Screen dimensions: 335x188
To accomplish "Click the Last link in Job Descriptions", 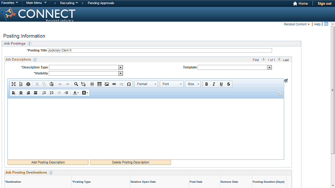I will 286,60.
